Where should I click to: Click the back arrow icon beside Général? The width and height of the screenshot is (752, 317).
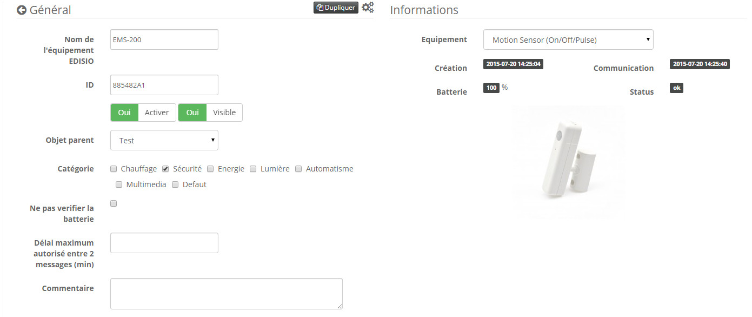pos(22,10)
